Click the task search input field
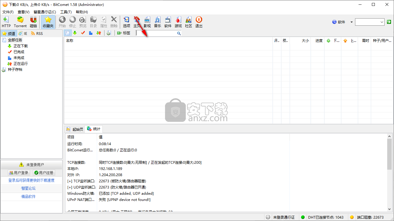The height and width of the screenshot is (221, 394). coord(156,33)
